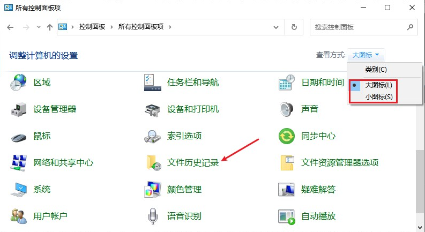Click 控制面板 breadcrumb segment
Image resolution: width=425 pixels, height=232 pixels.
[x=92, y=27]
